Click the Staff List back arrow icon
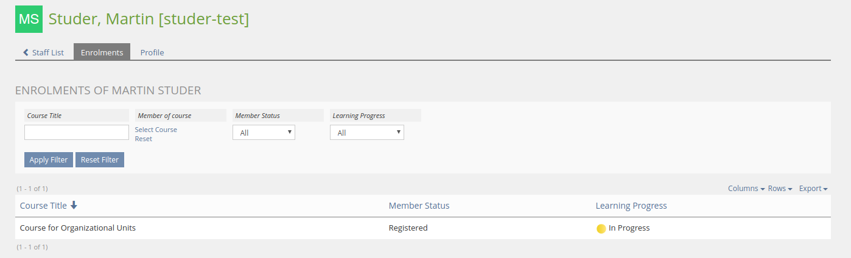Screen dimensions: 851x258 pyautogui.click(x=26, y=52)
